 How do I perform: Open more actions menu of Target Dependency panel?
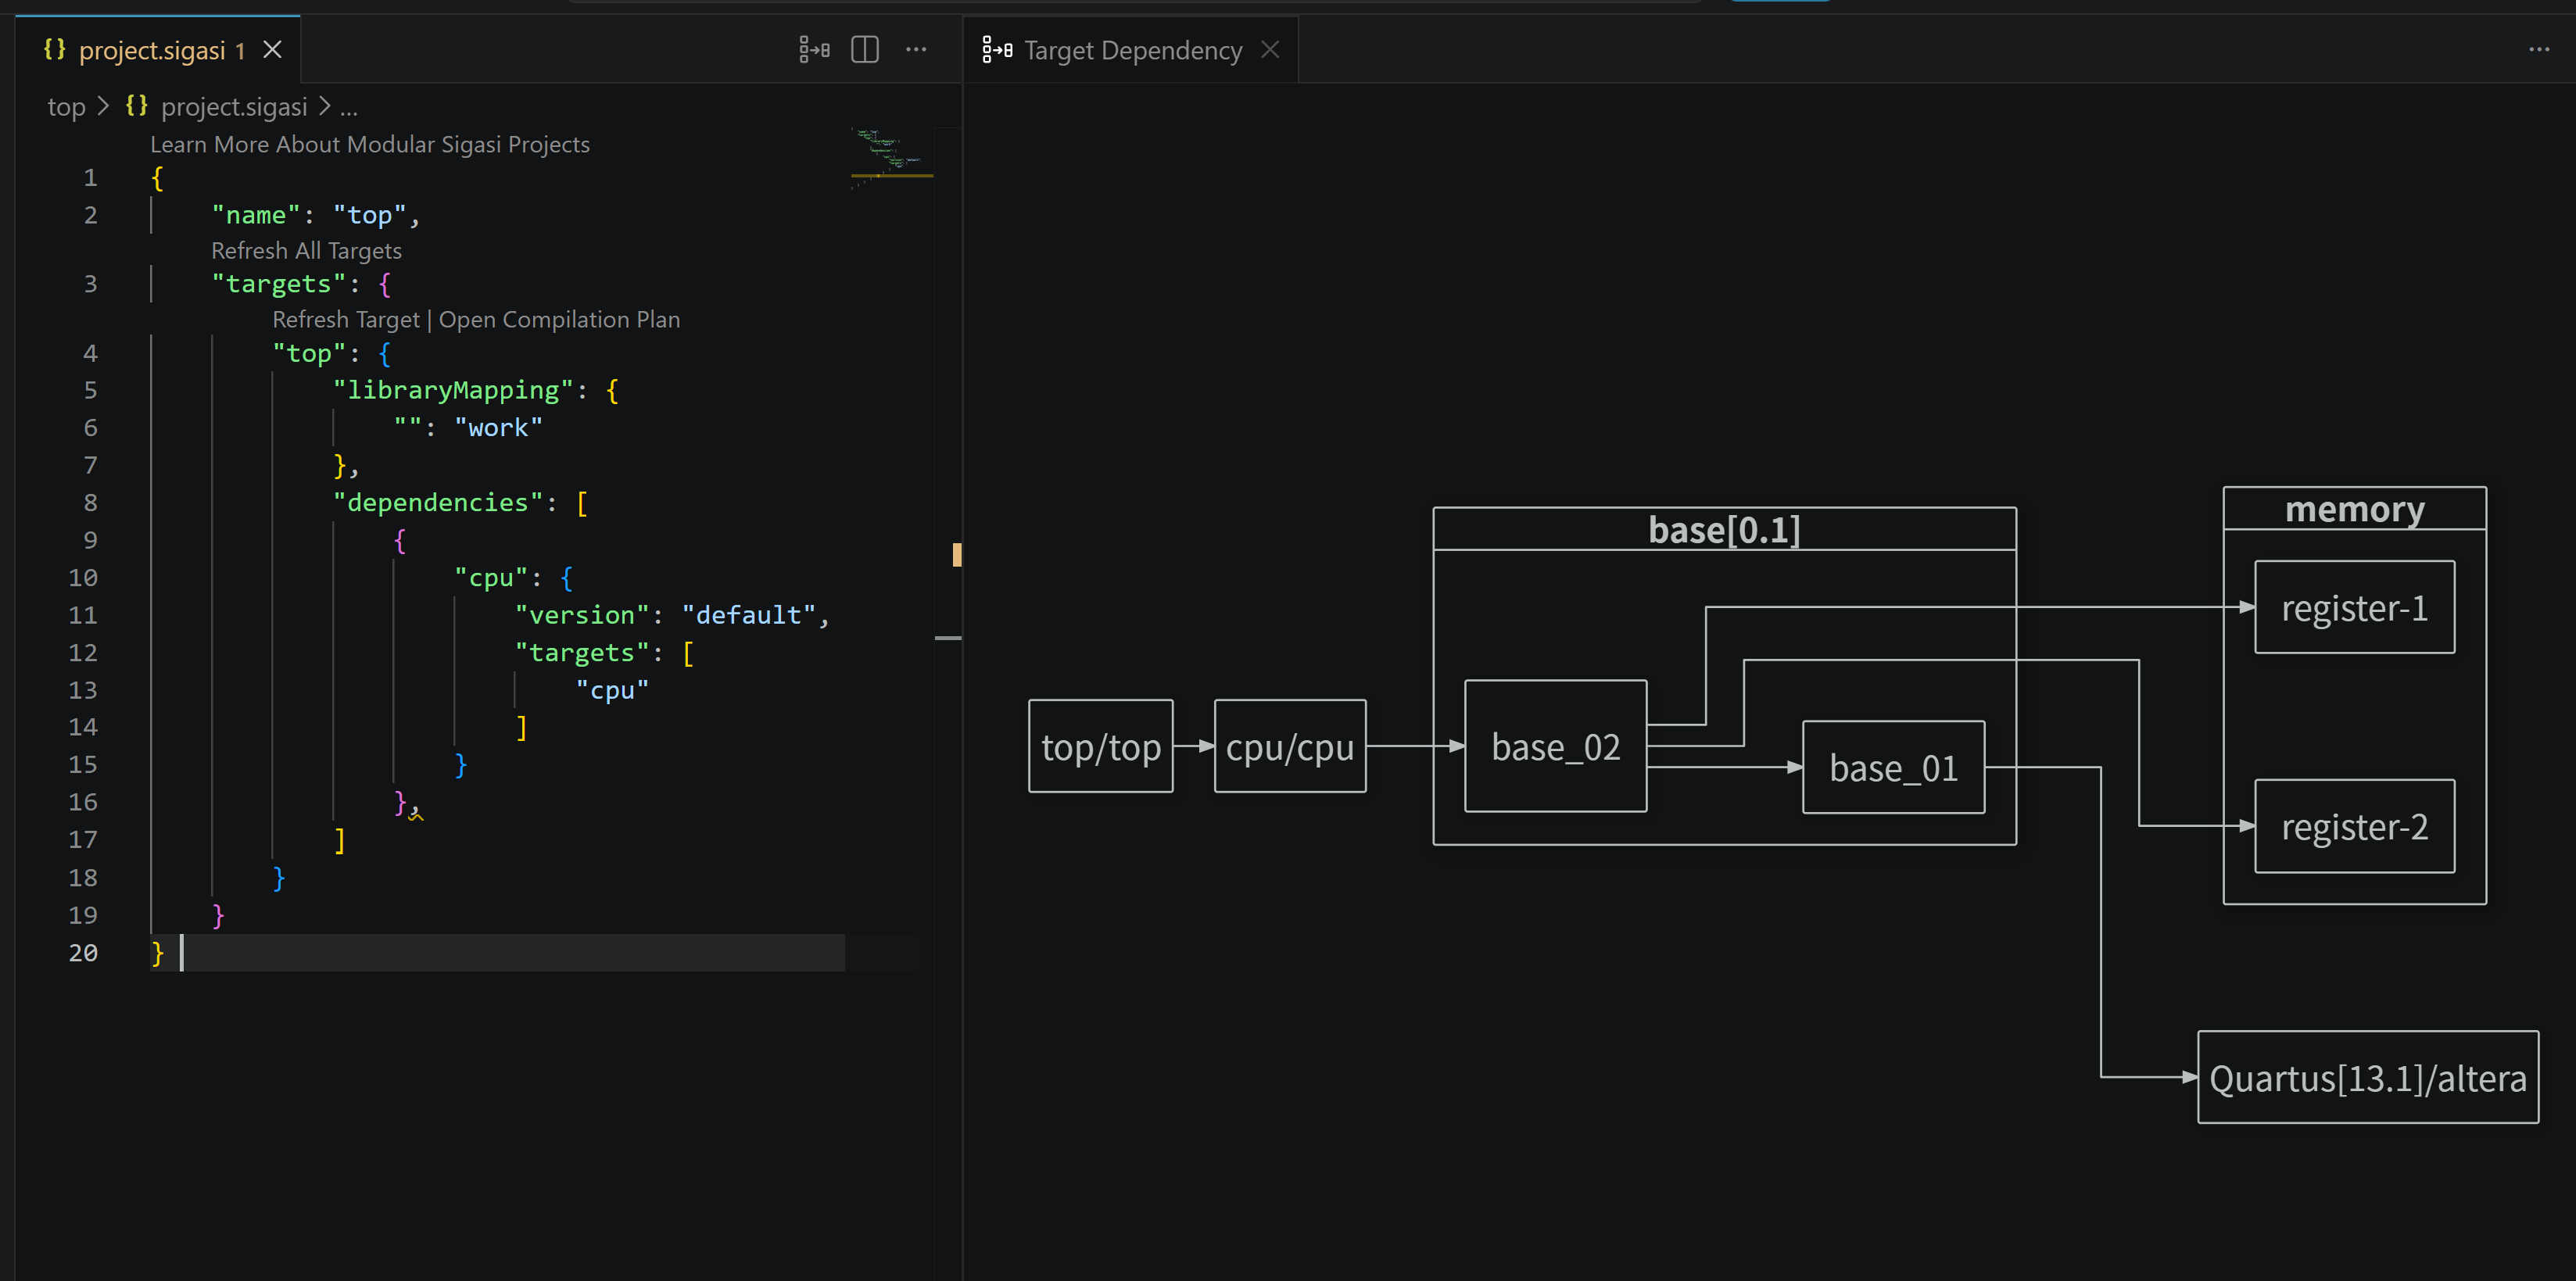(2539, 49)
